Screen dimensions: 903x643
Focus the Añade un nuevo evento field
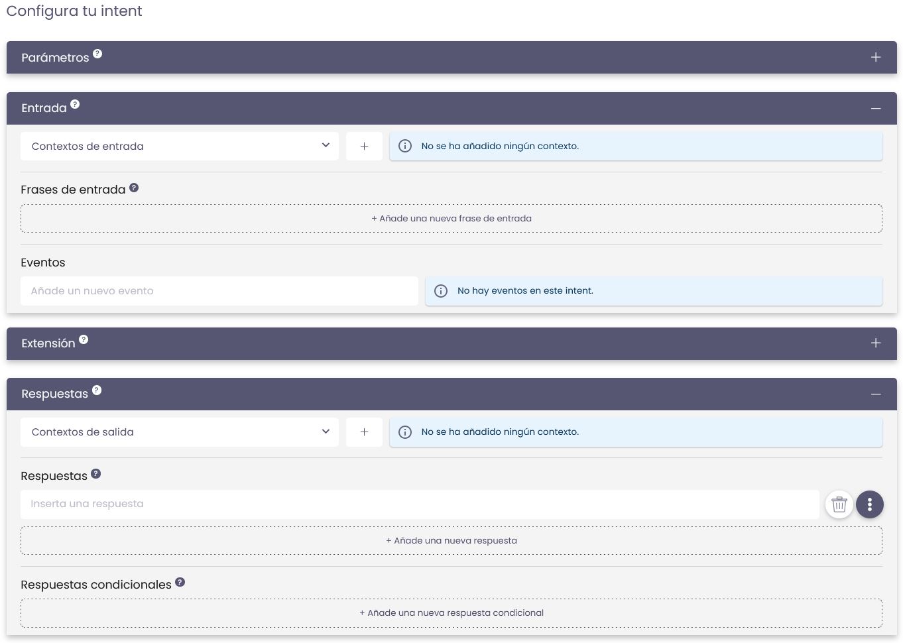[219, 291]
